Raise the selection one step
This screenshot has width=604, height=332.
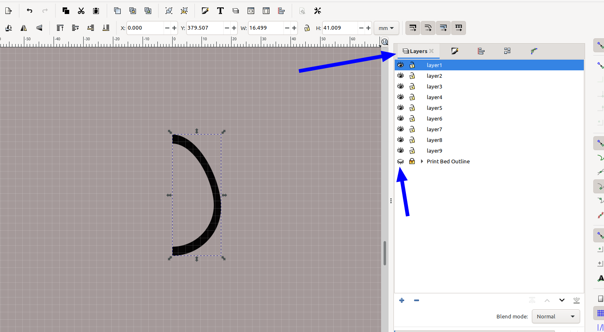coord(75,28)
